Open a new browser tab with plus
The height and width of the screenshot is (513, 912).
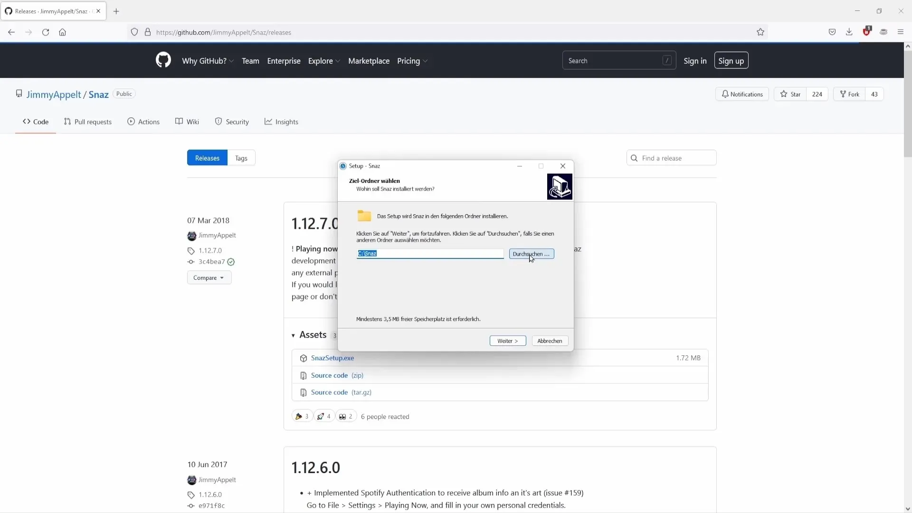pos(116,11)
